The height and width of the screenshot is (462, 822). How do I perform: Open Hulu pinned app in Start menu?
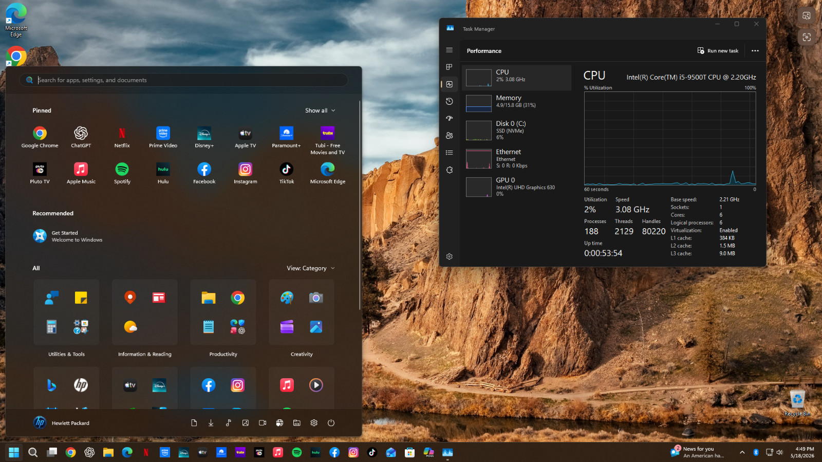[163, 173]
